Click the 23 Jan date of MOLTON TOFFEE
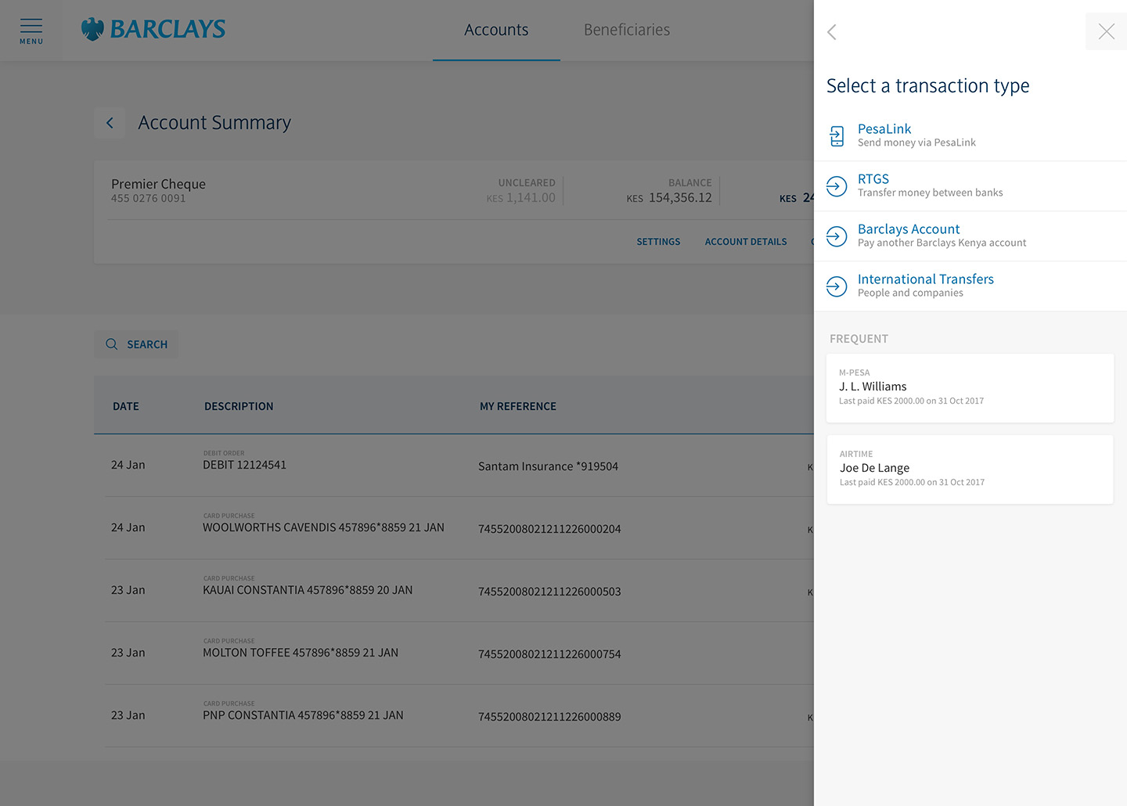 128,653
